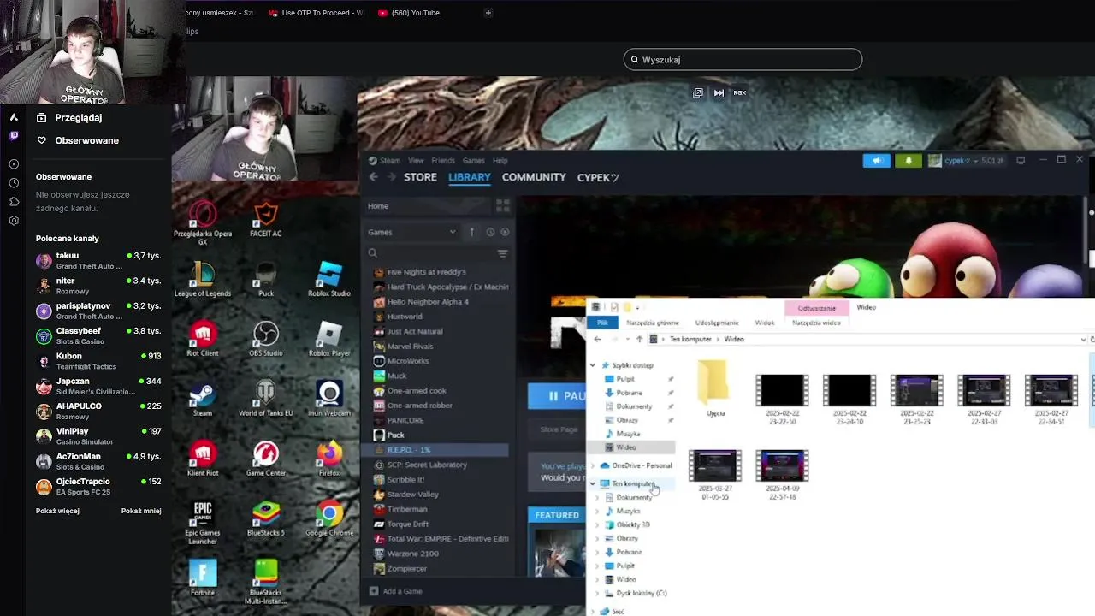Screen dimensions: 1095x616
Task: Click the Wyszukaj search field
Action: (743, 59)
